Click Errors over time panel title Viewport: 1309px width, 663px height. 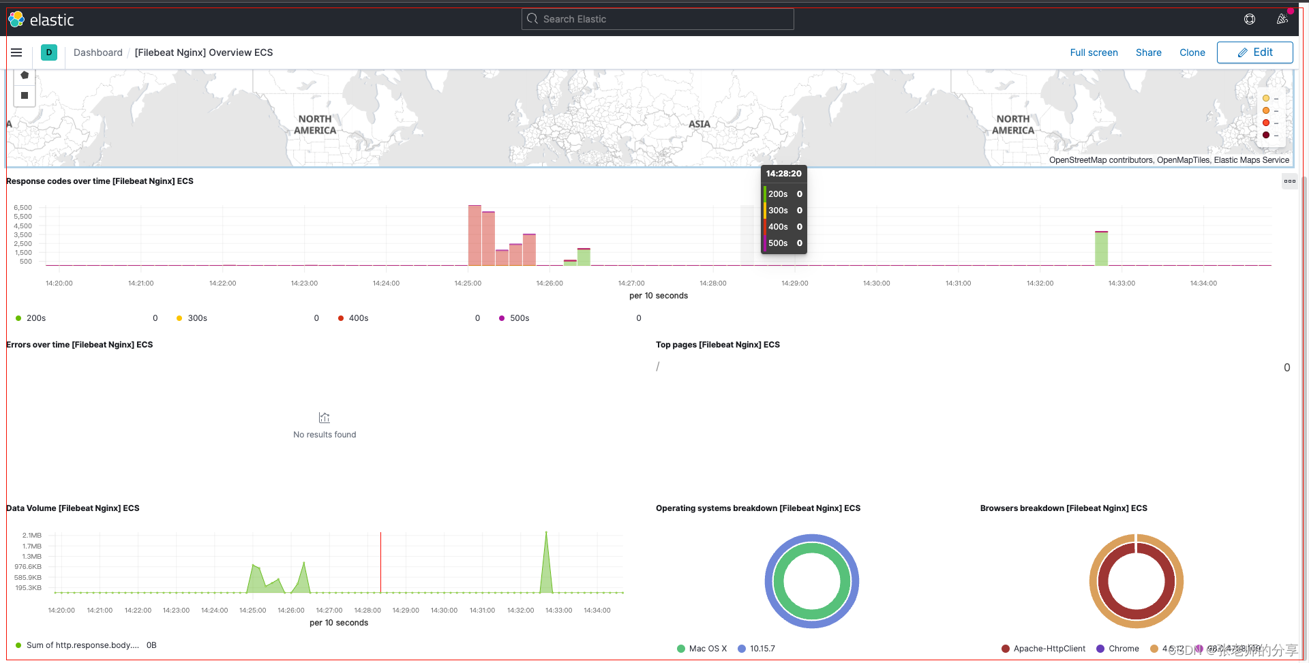[79, 345]
